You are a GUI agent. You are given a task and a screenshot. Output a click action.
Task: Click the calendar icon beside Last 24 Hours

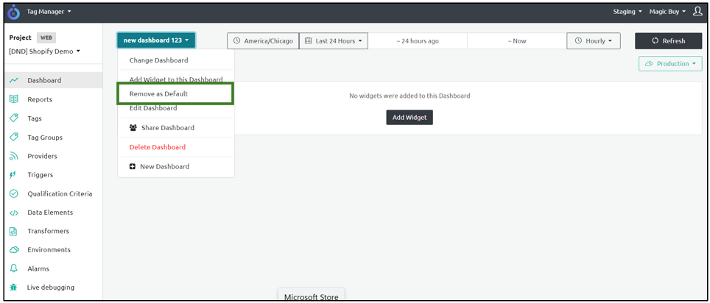click(x=309, y=40)
